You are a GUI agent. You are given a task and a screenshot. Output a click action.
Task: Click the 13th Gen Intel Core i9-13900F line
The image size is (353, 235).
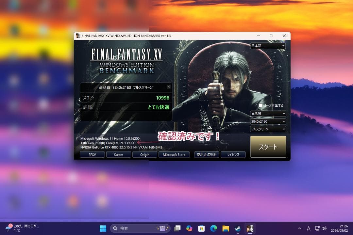coord(108,143)
